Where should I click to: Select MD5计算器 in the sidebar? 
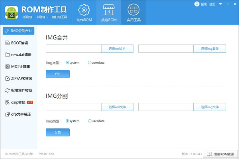coord(18,66)
